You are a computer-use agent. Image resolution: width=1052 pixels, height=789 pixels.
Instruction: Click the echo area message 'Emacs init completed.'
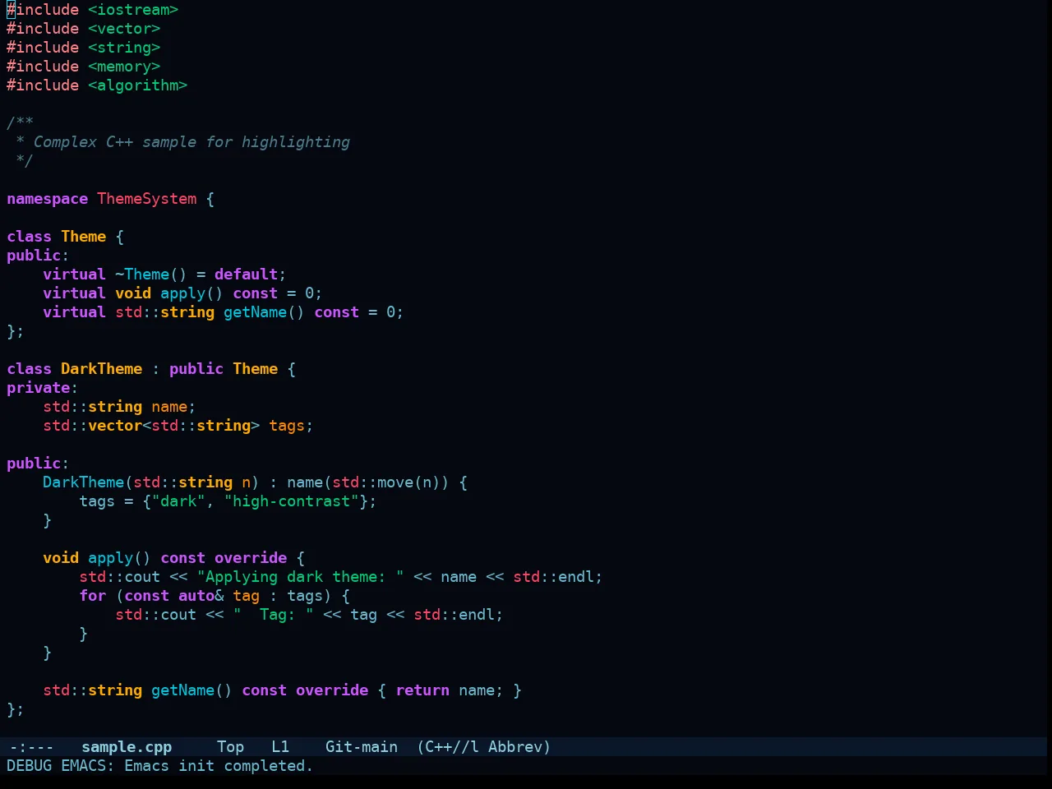(x=219, y=766)
